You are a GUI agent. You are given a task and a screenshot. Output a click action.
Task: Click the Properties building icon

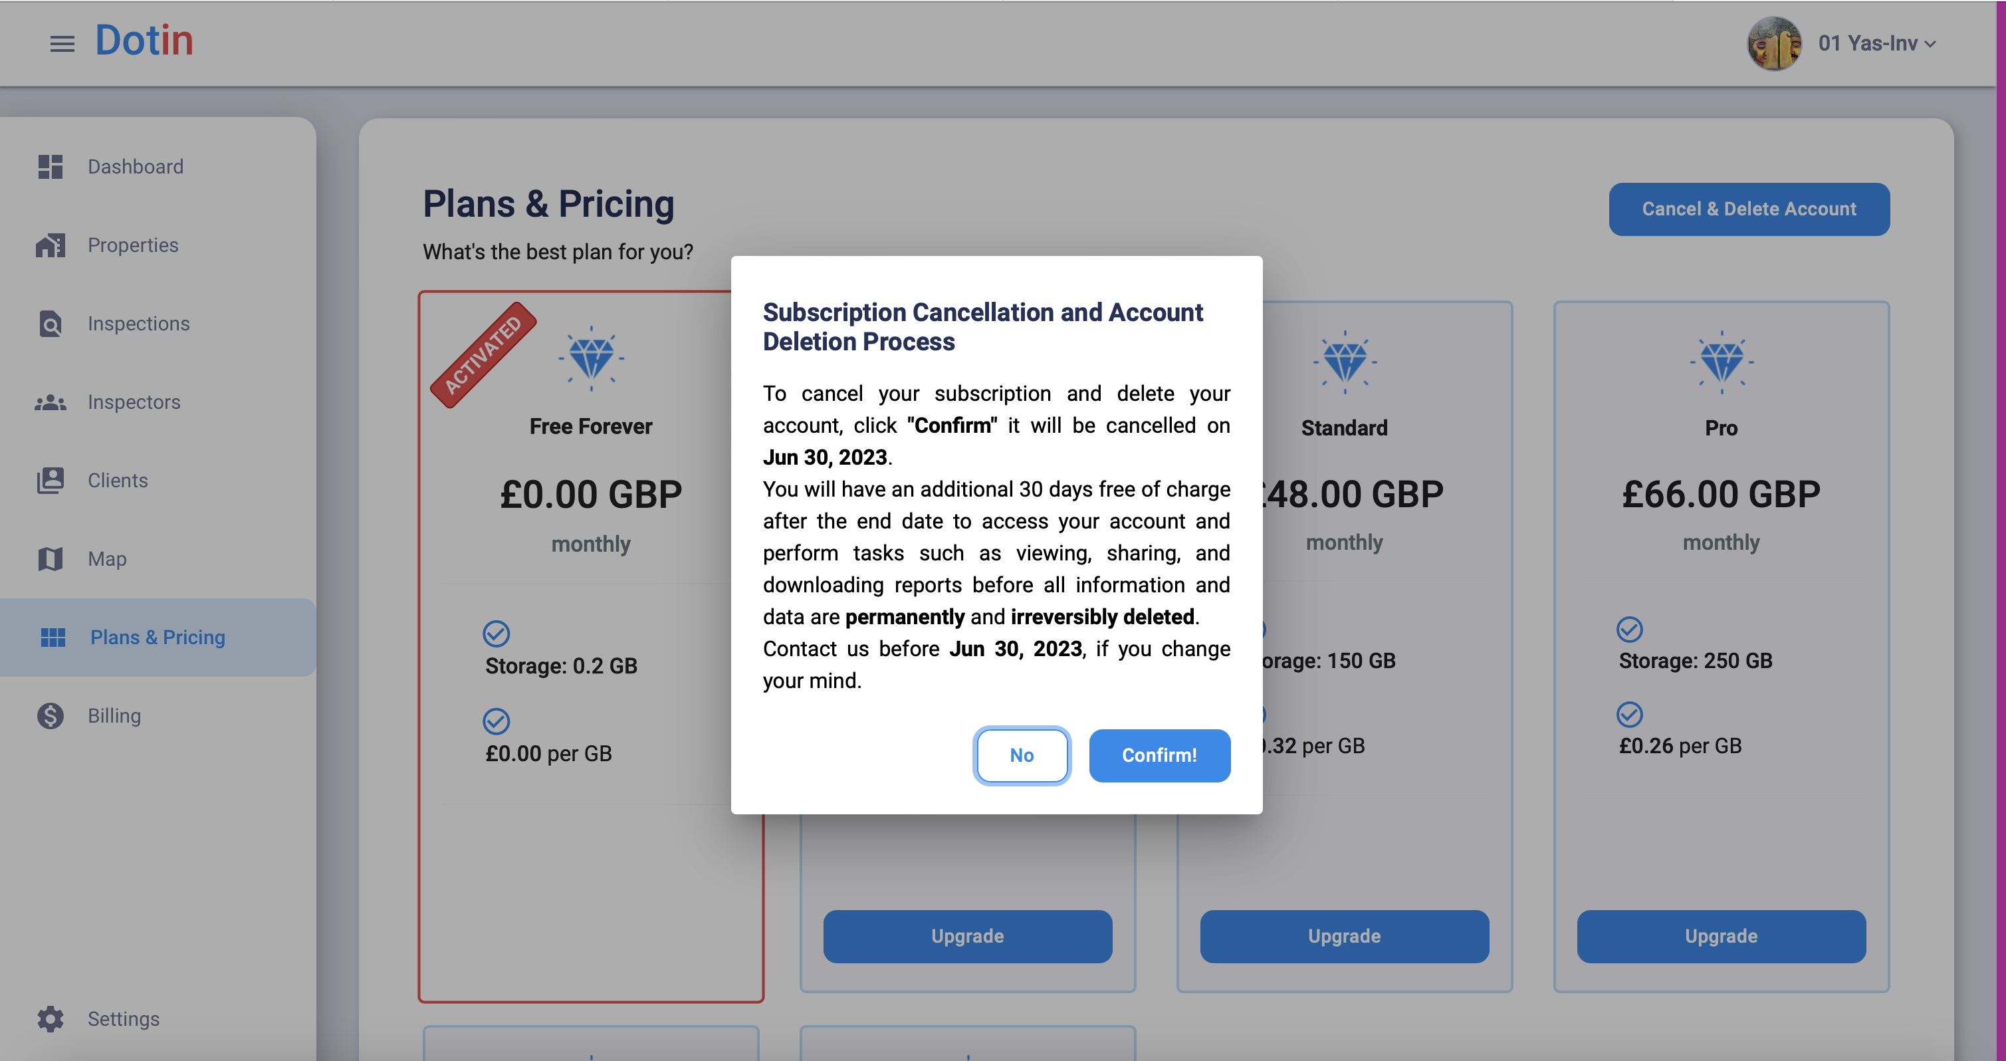coord(51,245)
